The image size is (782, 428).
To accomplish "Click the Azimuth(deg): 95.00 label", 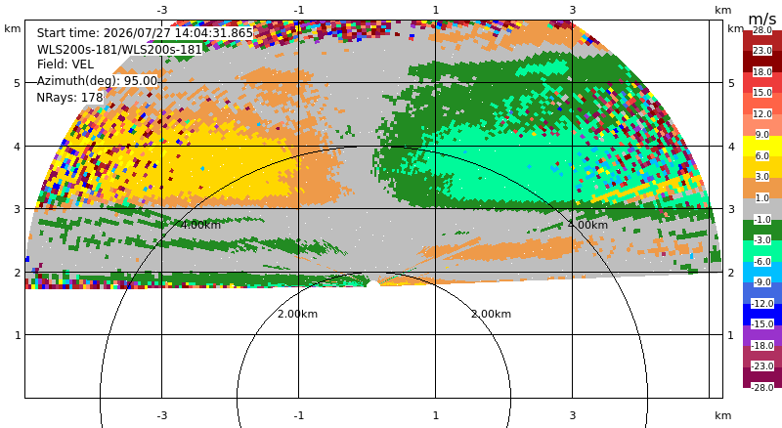I will 97,81.
